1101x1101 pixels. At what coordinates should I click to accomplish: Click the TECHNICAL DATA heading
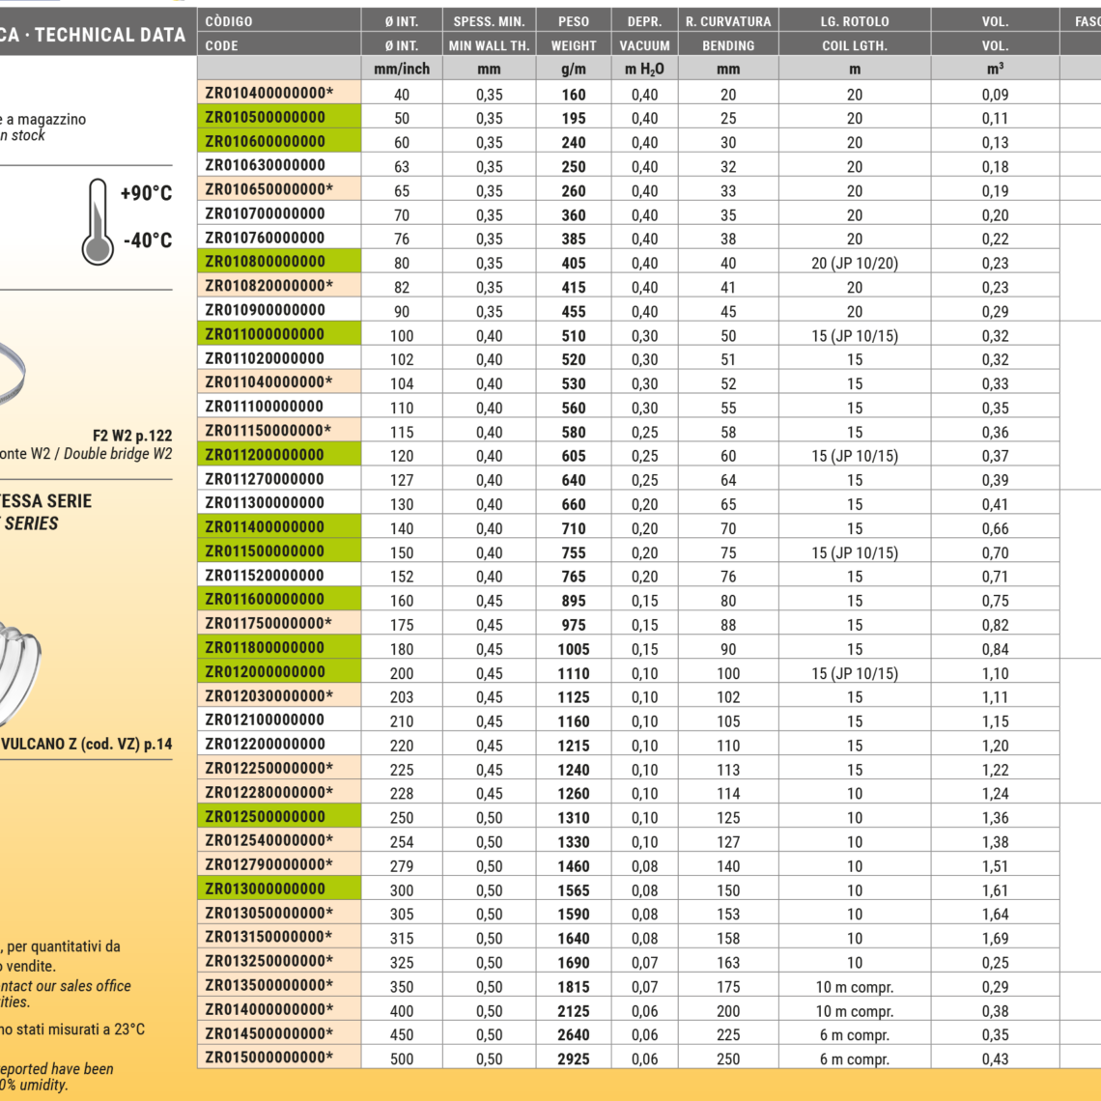(x=110, y=35)
